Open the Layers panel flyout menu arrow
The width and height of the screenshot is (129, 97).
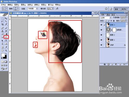click(x=127, y=14)
